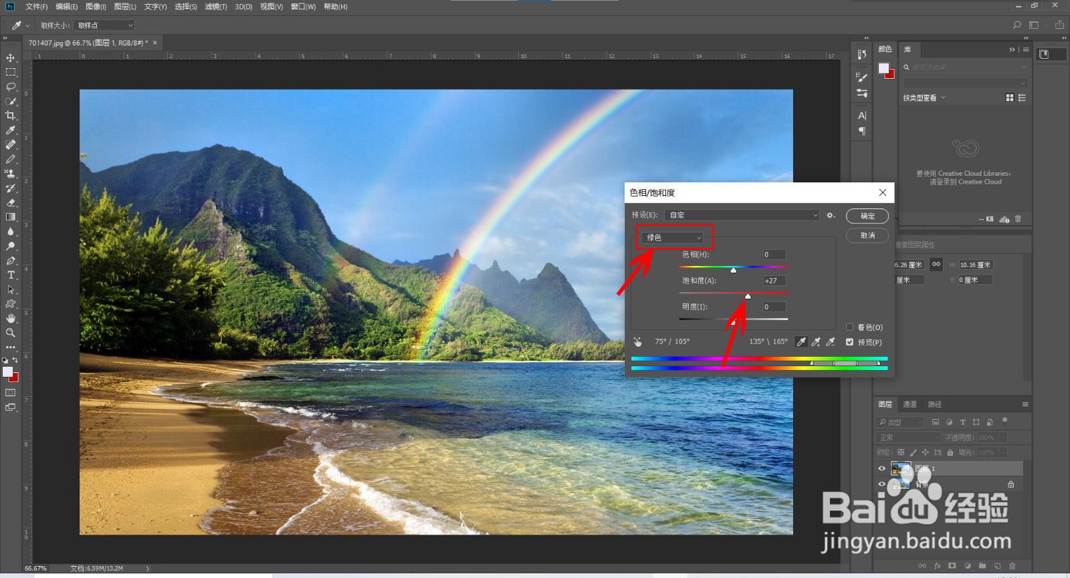Click the foreground color swatch in toolbar

click(x=7, y=372)
